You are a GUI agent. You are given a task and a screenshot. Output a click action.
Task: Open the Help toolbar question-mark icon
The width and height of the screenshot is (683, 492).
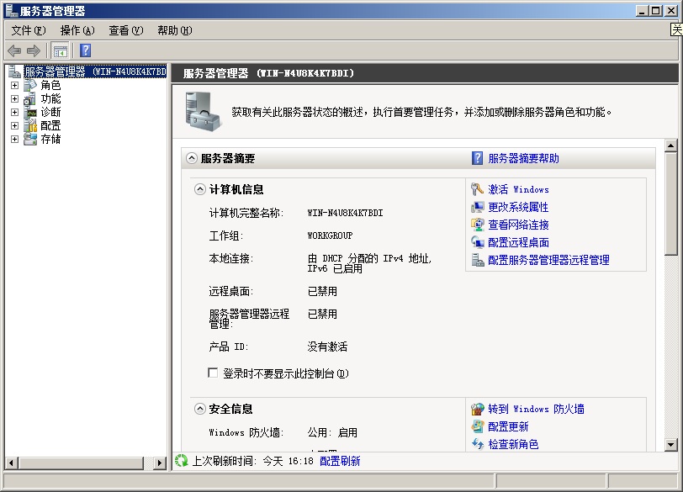[86, 50]
